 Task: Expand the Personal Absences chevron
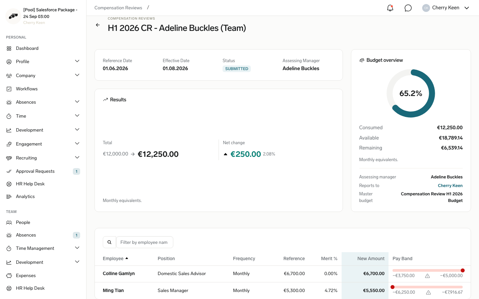click(x=77, y=102)
